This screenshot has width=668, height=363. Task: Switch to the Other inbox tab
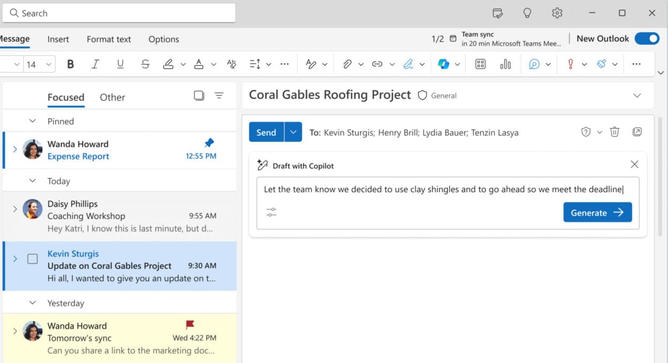pos(112,97)
